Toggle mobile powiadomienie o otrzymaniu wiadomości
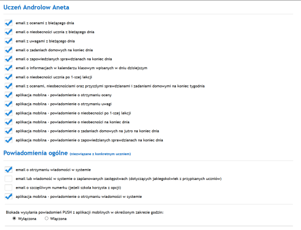This screenshot has height=230, width=301. tap(9, 197)
